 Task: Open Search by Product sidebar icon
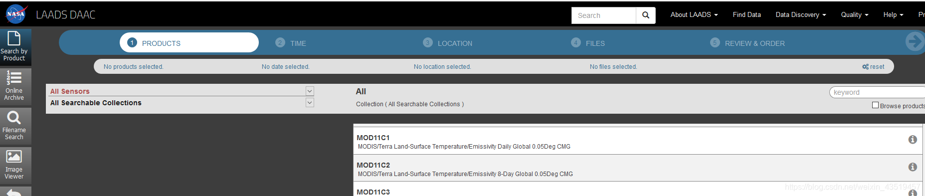coord(15,47)
